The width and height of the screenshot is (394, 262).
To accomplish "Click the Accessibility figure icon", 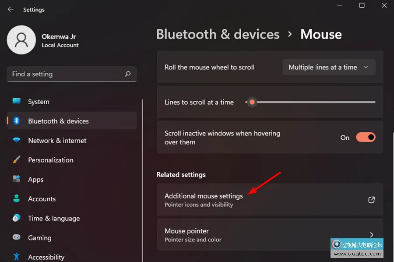I will pos(17,257).
